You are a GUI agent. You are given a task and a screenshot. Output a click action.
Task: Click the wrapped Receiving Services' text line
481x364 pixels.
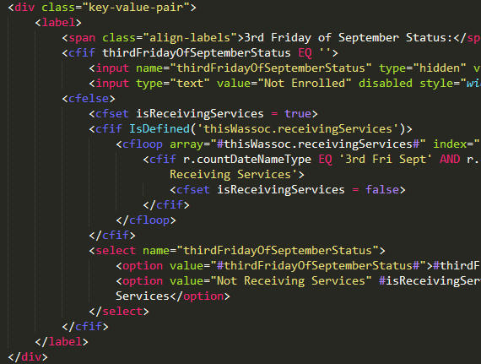pos(237,175)
